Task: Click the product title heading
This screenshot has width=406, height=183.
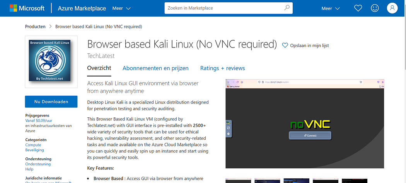Action: click(x=182, y=44)
